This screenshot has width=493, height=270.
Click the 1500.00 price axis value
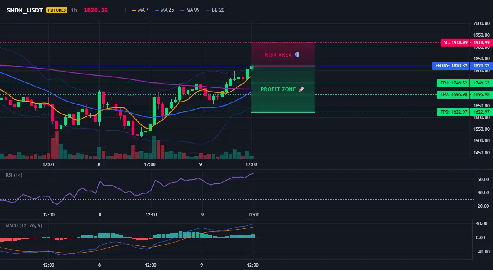(481, 141)
